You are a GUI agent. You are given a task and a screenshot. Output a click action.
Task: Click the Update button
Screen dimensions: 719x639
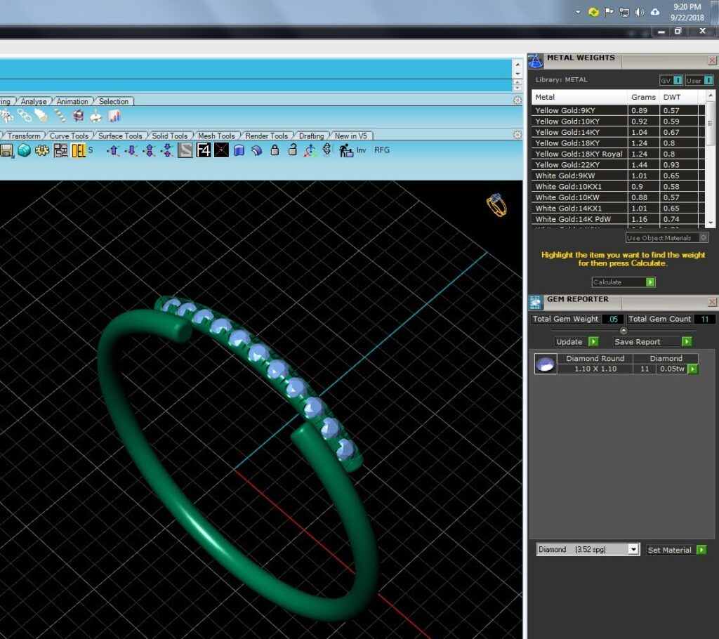pyautogui.click(x=577, y=342)
